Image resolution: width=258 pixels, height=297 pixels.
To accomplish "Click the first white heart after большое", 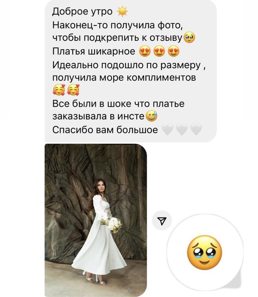I will click(167, 130).
